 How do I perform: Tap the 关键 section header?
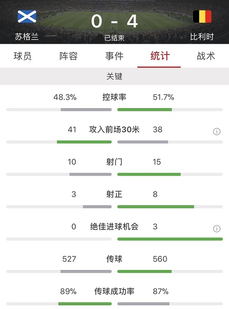point(115,76)
